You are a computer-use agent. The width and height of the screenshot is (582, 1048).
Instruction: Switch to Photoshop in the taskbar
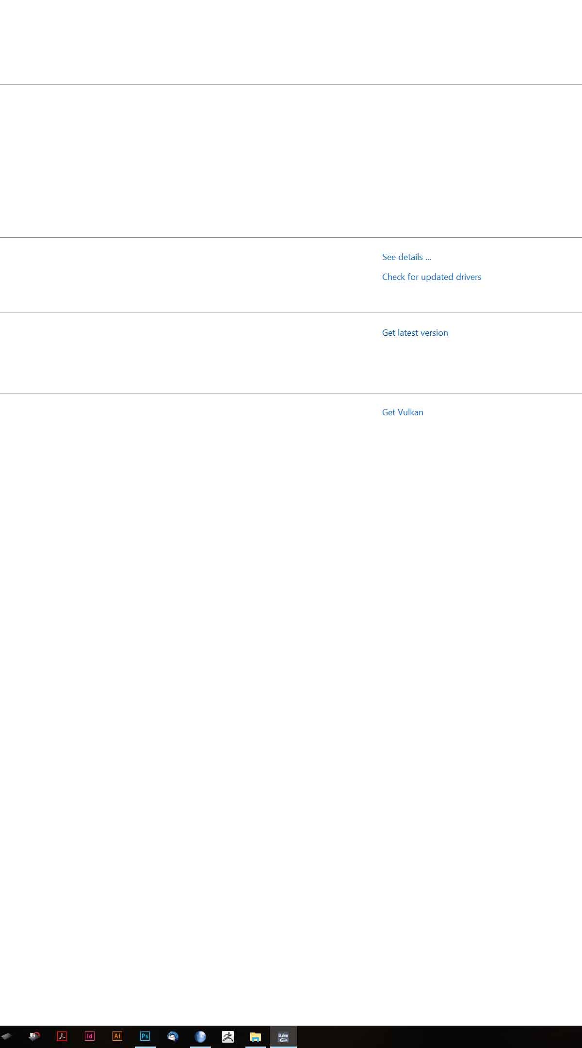(x=145, y=1036)
